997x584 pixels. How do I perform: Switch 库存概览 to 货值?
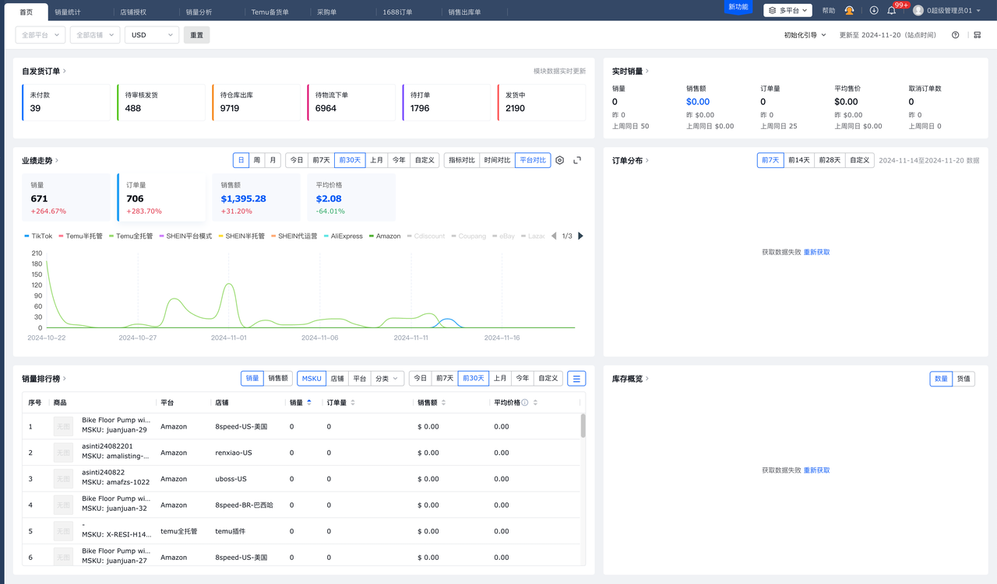tap(964, 379)
